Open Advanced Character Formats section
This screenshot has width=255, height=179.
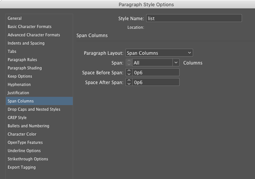39,35
